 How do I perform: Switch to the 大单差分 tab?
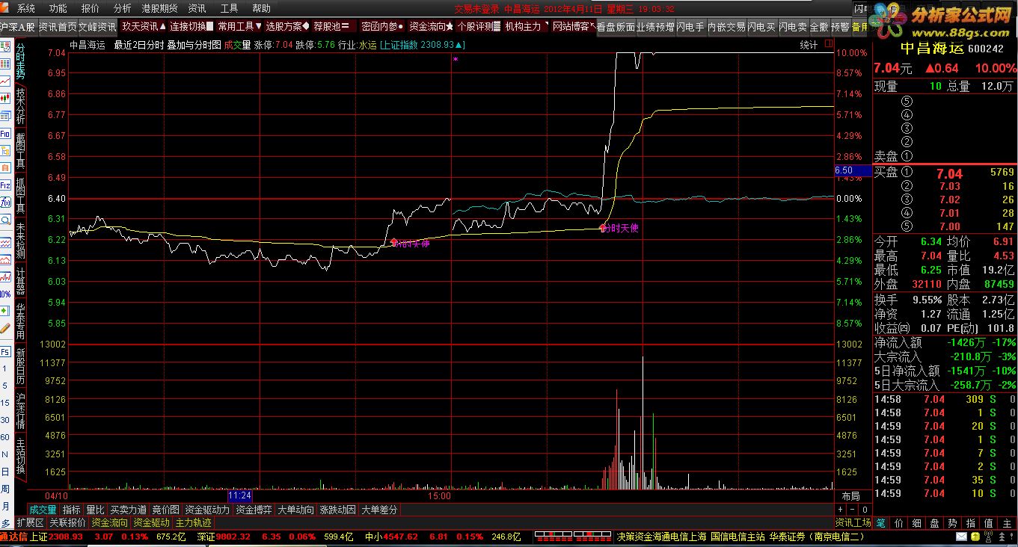pyautogui.click(x=379, y=510)
